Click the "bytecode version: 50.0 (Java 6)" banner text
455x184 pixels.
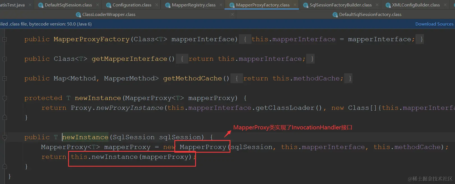(60, 24)
